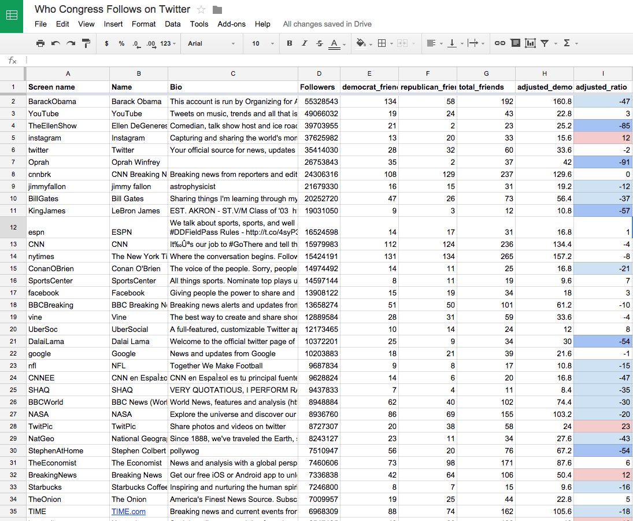Click the -91 adjusted ratio cell
Screen dimensions: 633x521
click(x=603, y=162)
